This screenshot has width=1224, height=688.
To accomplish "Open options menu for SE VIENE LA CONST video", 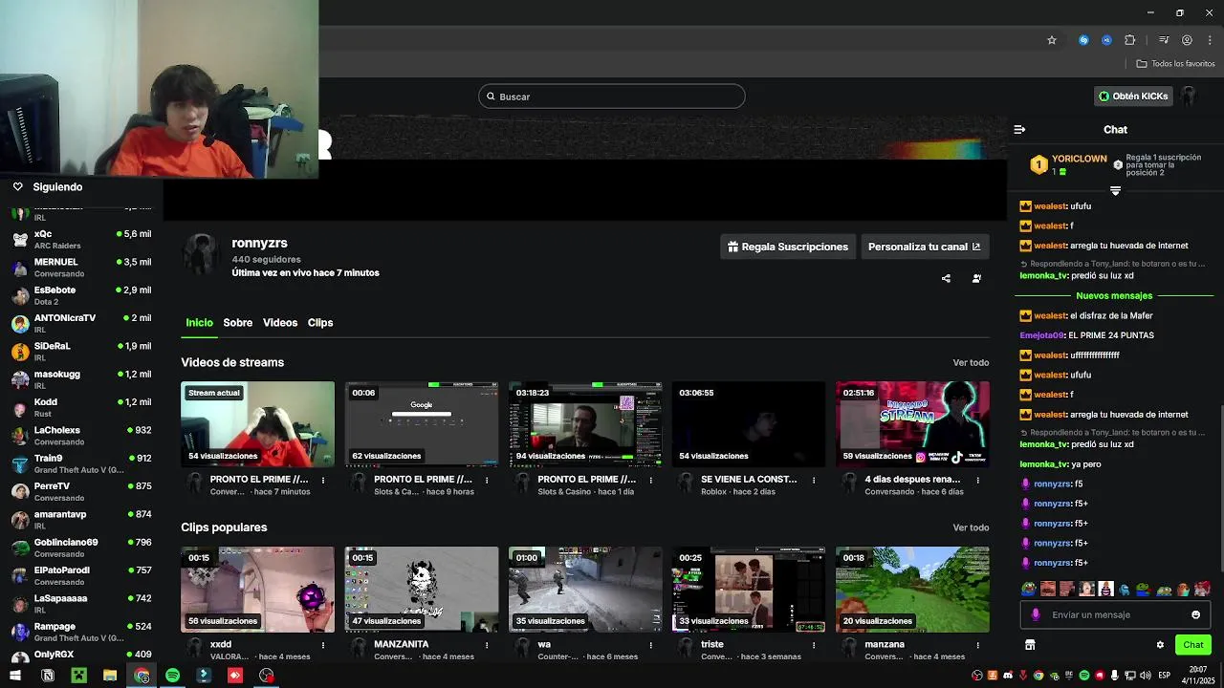I will pos(814,480).
